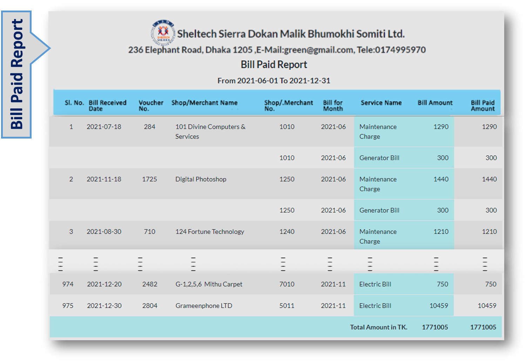Viewport: 527px width, 363px height.
Task: Select merchant 'Digital Photoshop'
Action: [201, 179]
